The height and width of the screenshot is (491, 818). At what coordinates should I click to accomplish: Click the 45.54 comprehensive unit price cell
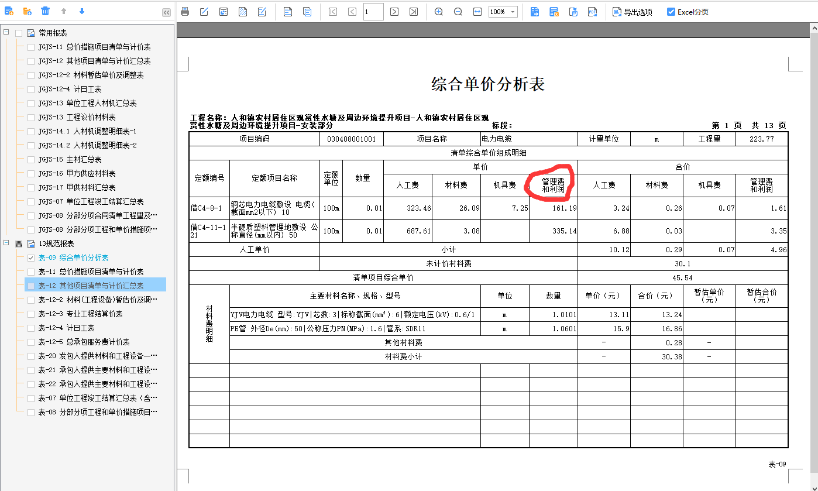pos(683,277)
